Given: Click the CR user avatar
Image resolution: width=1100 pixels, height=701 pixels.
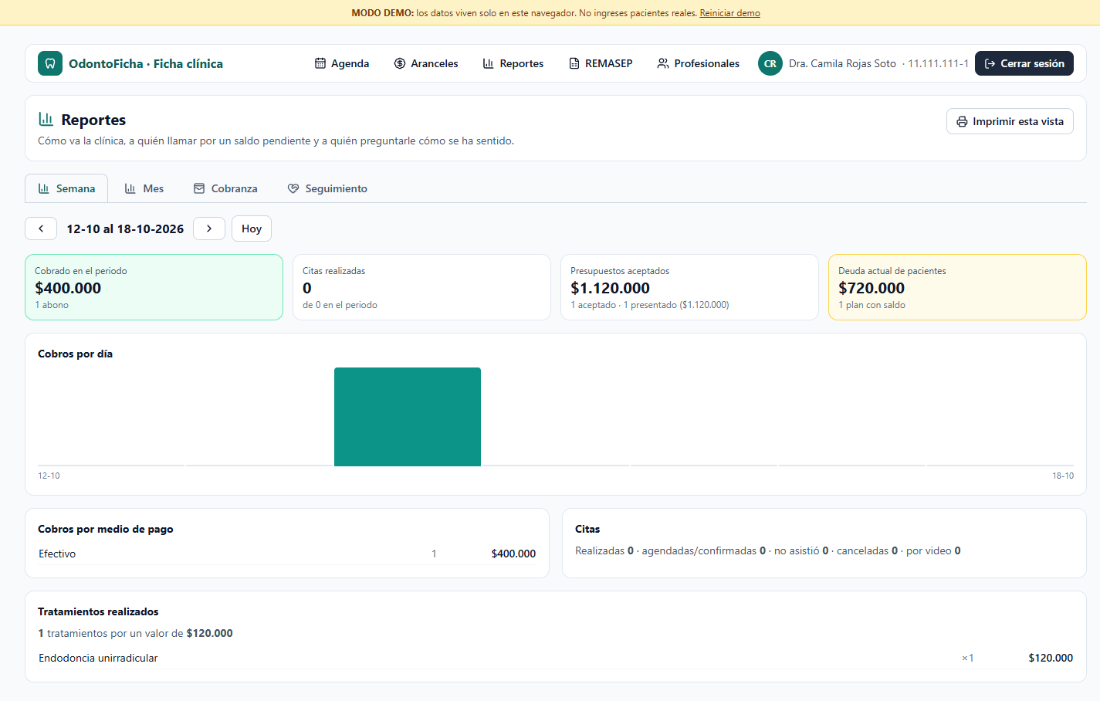Looking at the screenshot, I should [770, 63].
